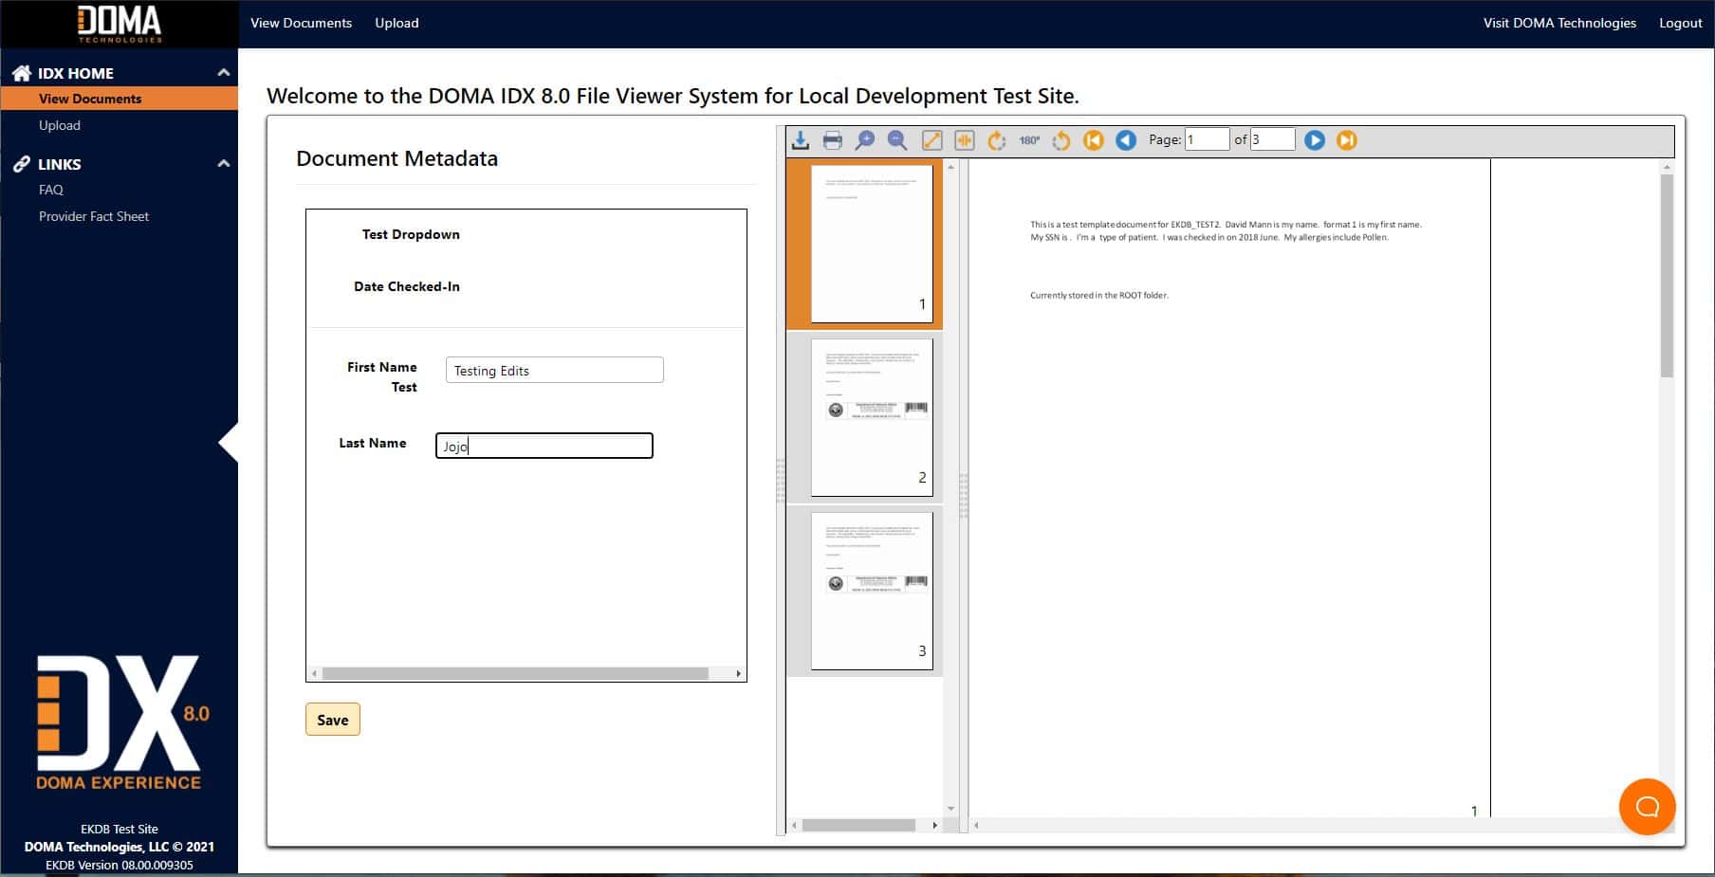Click the Test Dropdown label
The image size is (1715, 877).
coord(411,234)
